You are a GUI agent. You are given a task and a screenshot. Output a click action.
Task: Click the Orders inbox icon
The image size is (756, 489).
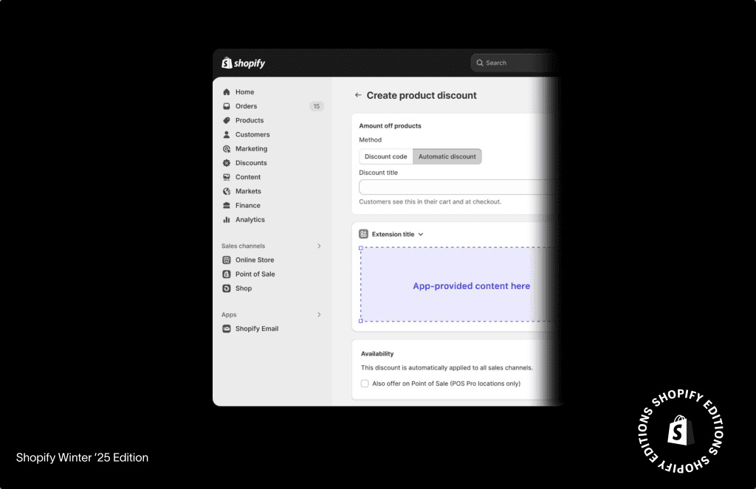point(227,106)
